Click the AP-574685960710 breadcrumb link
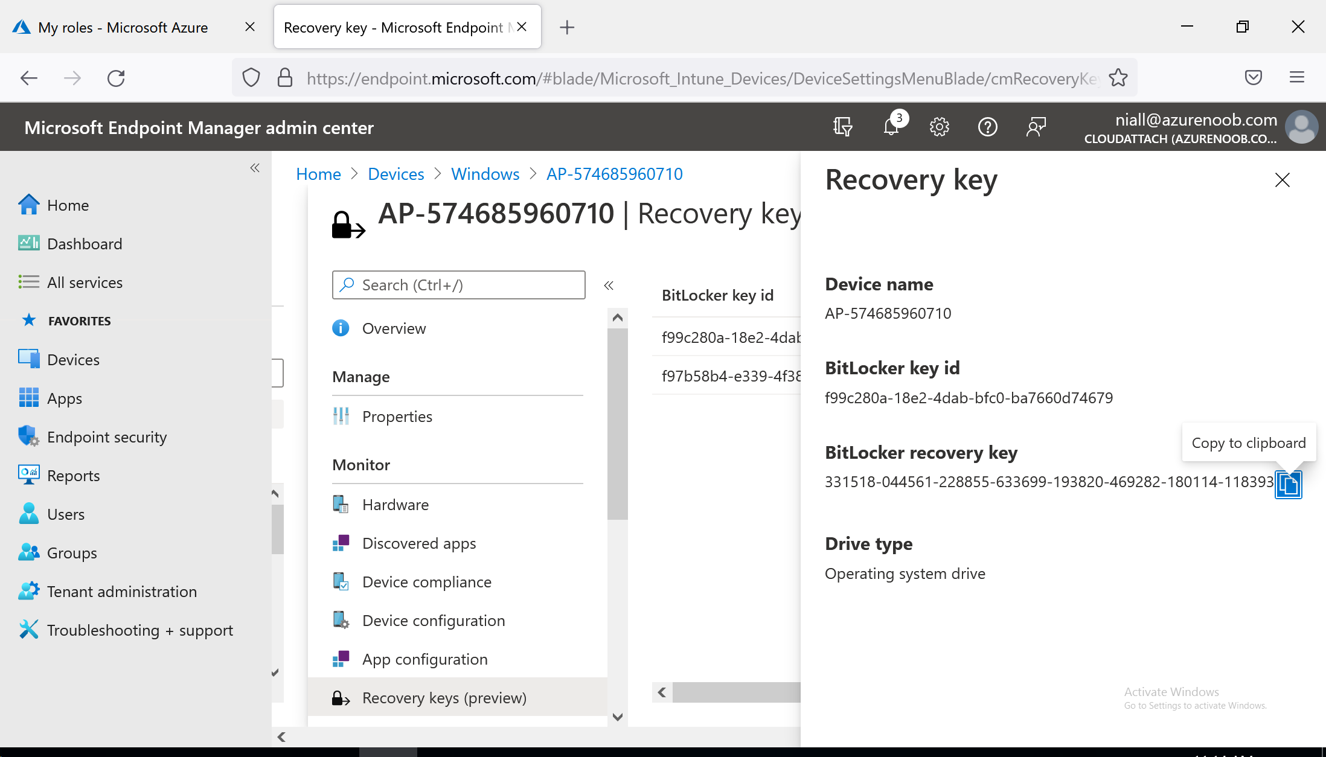 point(614,174)
